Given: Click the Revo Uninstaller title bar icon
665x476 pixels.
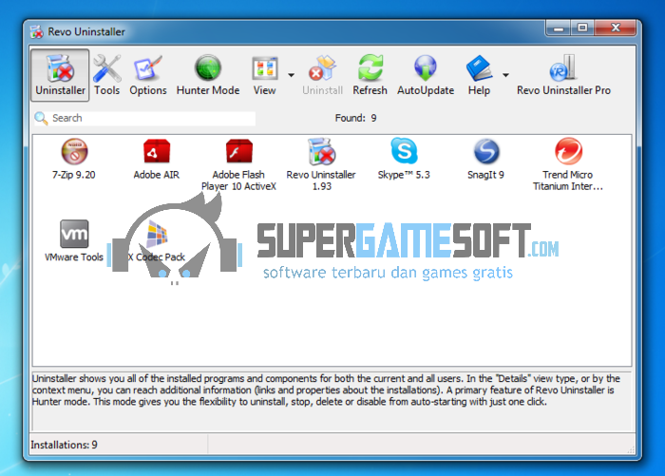Looking at the screenshot, I should [37, 31].
